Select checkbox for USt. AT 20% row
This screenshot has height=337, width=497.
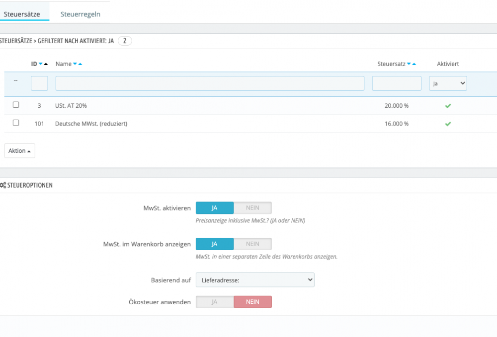coord(16,105)
